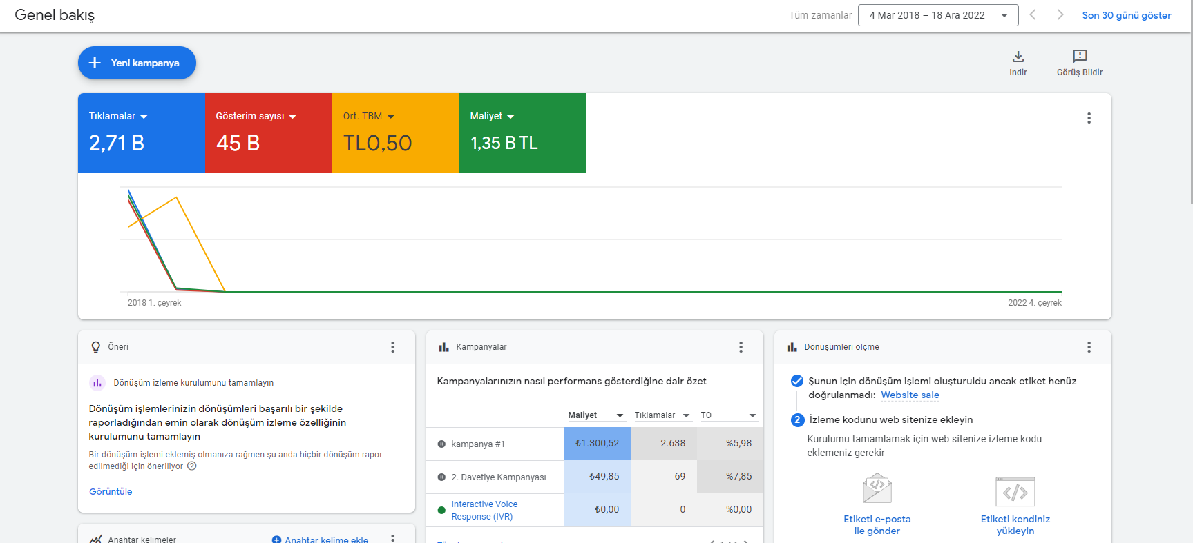This screenshot has width=1193, height=543.
Task: Click the Website sale link
Action: point(910,395)
